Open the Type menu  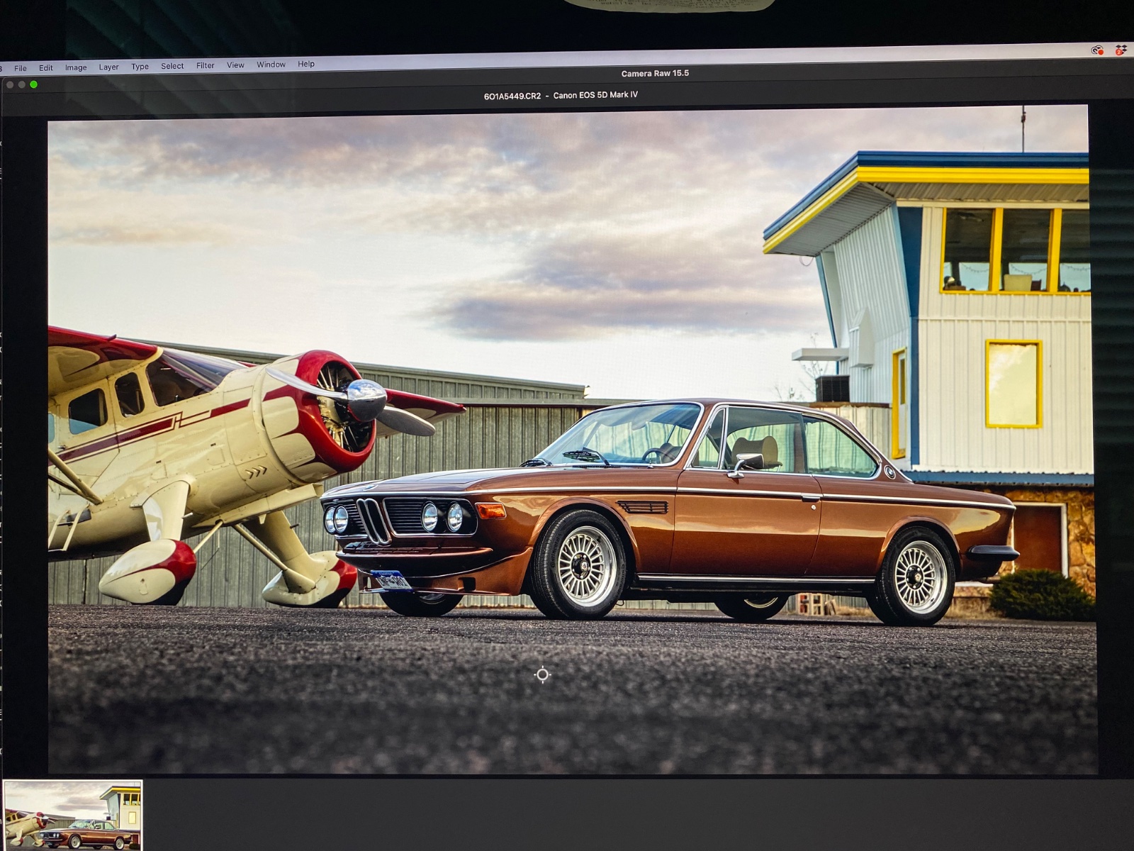(140, 67)
